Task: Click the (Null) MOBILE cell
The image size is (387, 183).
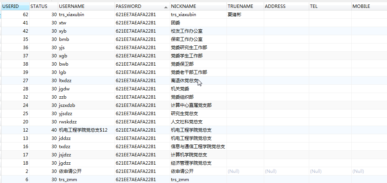Action: [369, 171]
